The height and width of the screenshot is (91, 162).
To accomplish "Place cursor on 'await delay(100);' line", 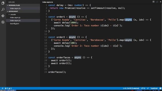I will point(65,43).
